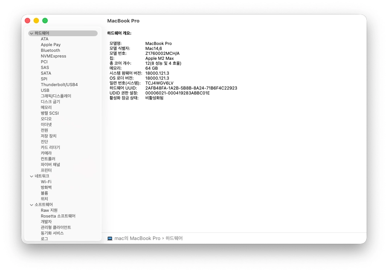Screen dimensions: 388x272
Task: Select 방화벽 under network
Action: 46,187
